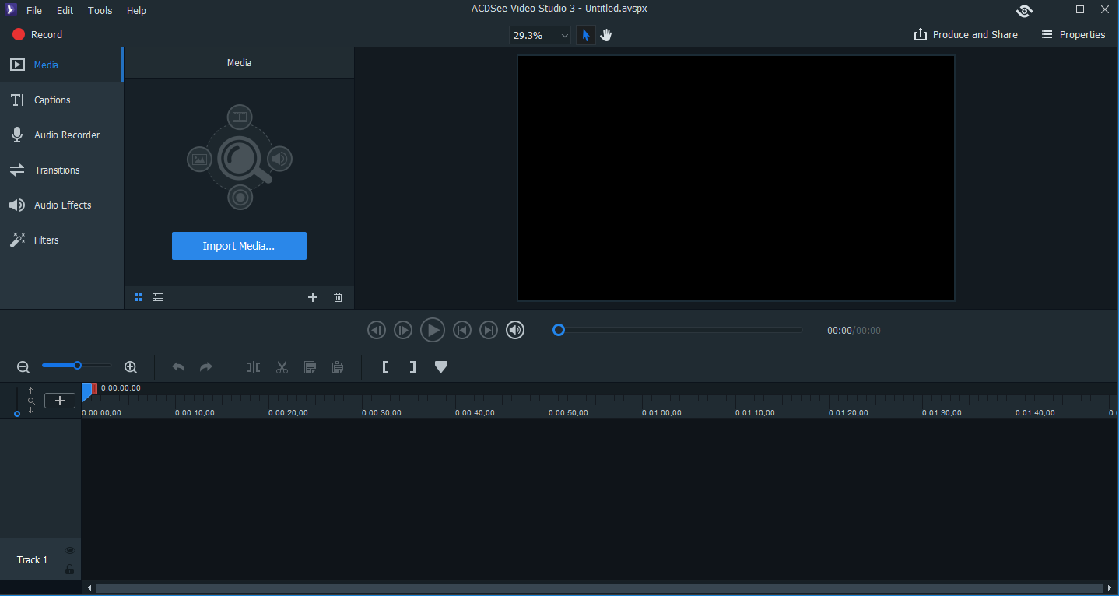Image resolution: width=1119 pixels, height=596 pixels.
Task: Play the video preview
Action: [x=433, y=330]
